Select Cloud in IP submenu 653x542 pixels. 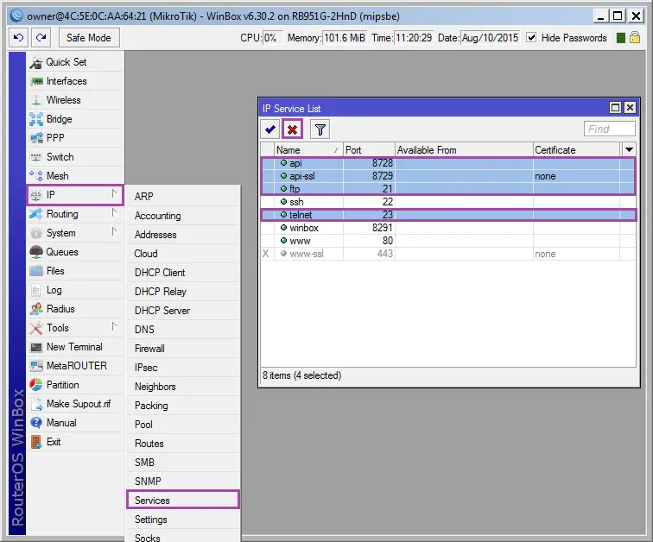(183, 254)
